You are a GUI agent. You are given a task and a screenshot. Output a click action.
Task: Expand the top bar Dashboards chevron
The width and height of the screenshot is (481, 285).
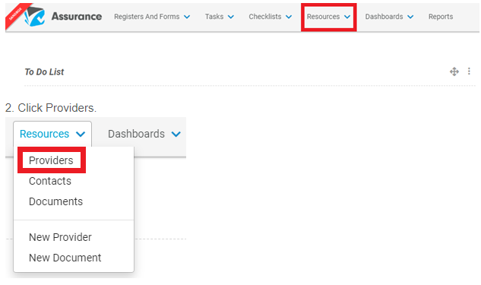point(410,17)
